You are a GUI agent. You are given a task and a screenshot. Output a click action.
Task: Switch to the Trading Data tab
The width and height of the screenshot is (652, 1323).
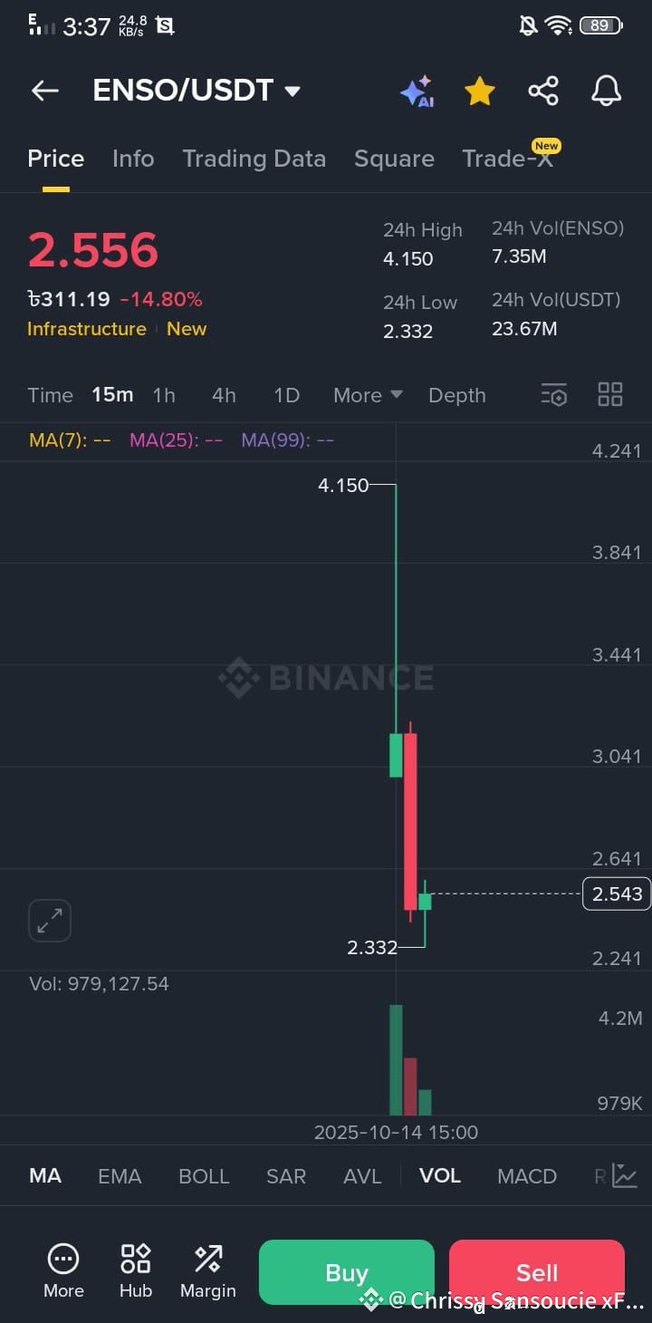[x=254, y=159]
